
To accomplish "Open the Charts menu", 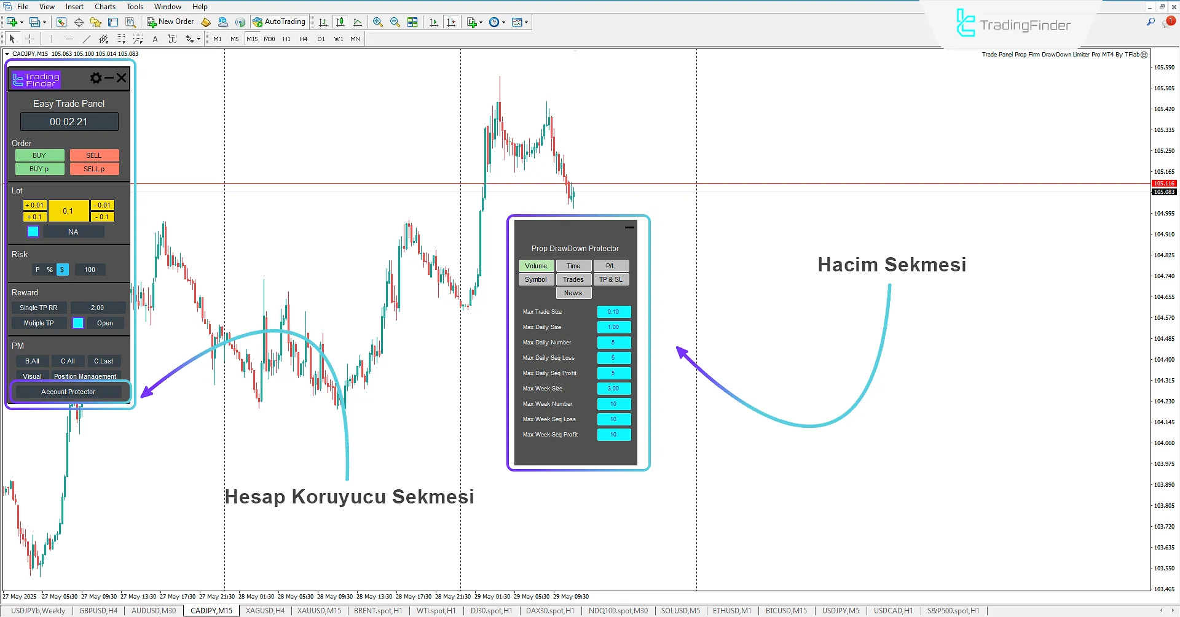I will pos(104,6).
